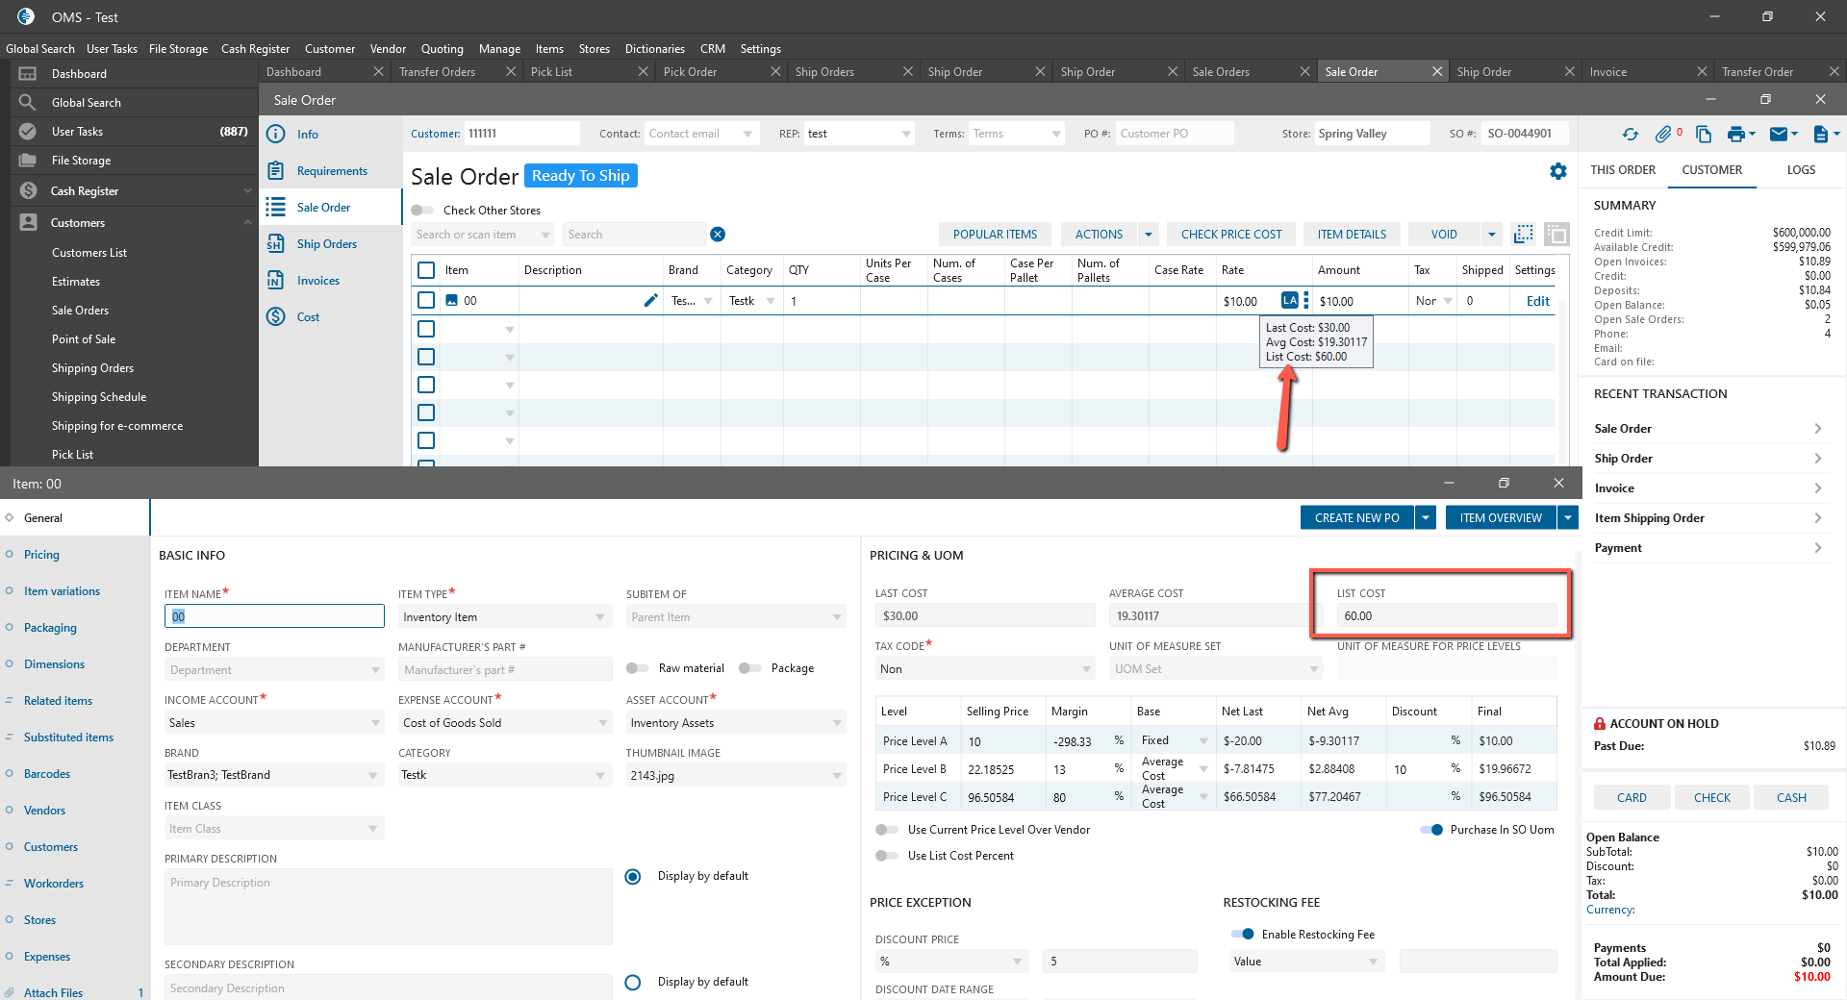Switch to the LOGS tab
This screenshot has height=1000, width=1847.
(x=1801, y=170)
